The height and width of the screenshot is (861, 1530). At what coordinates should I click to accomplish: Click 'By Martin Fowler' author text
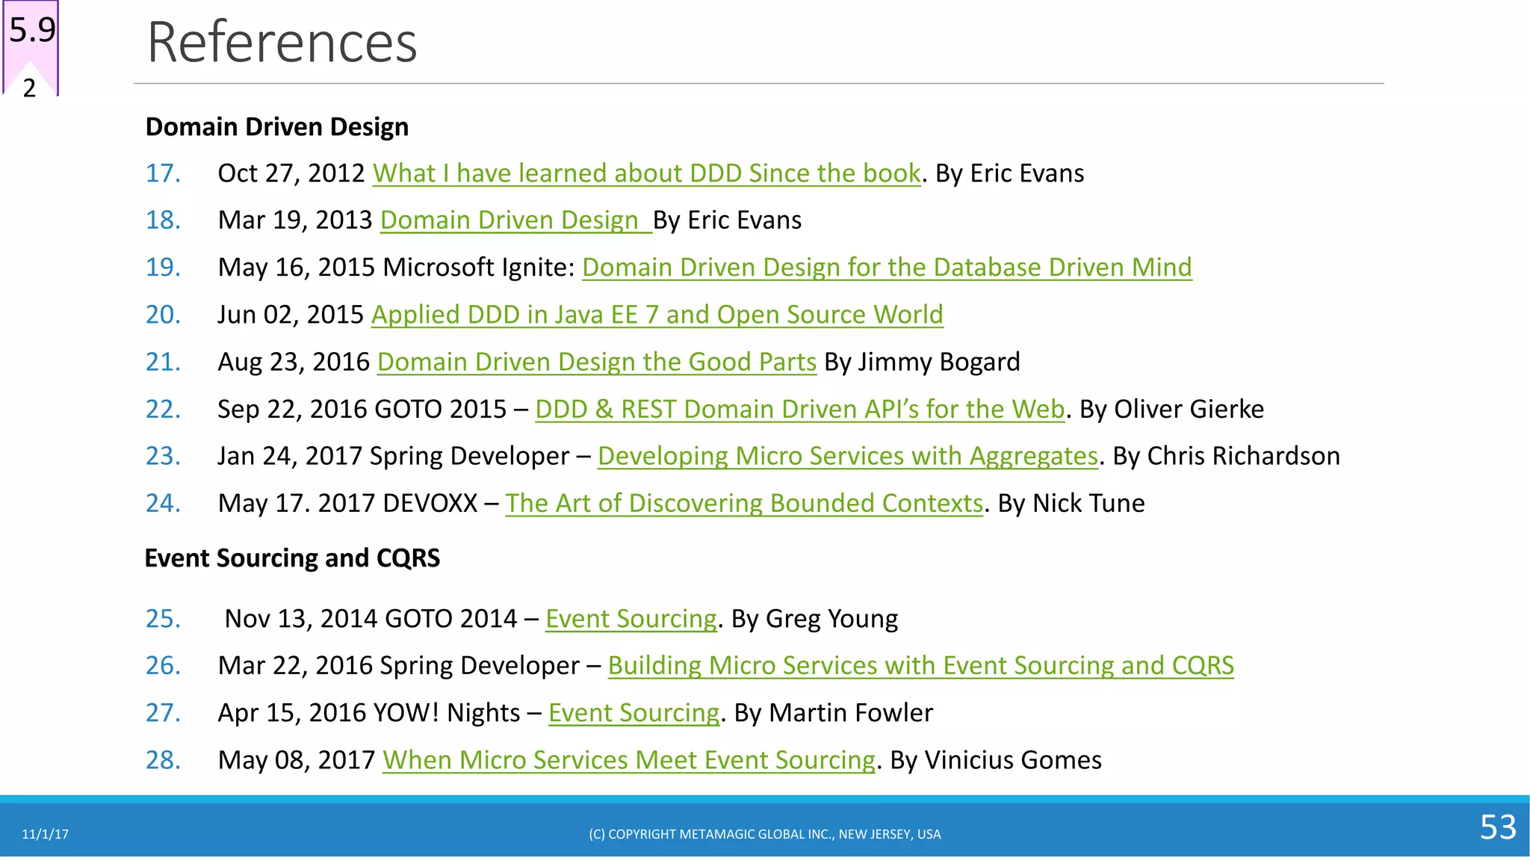point(834,713)
